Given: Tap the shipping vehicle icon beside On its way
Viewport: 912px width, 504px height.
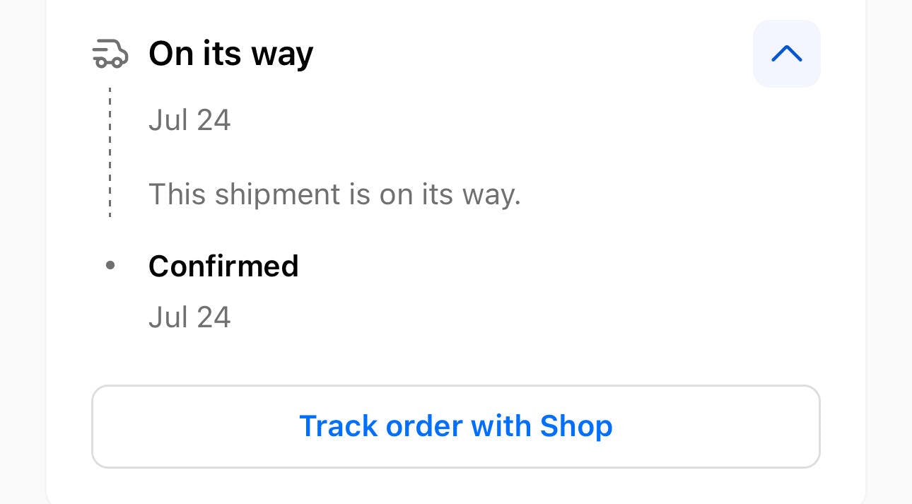Looking at the screenshot, I should (110, 54).
